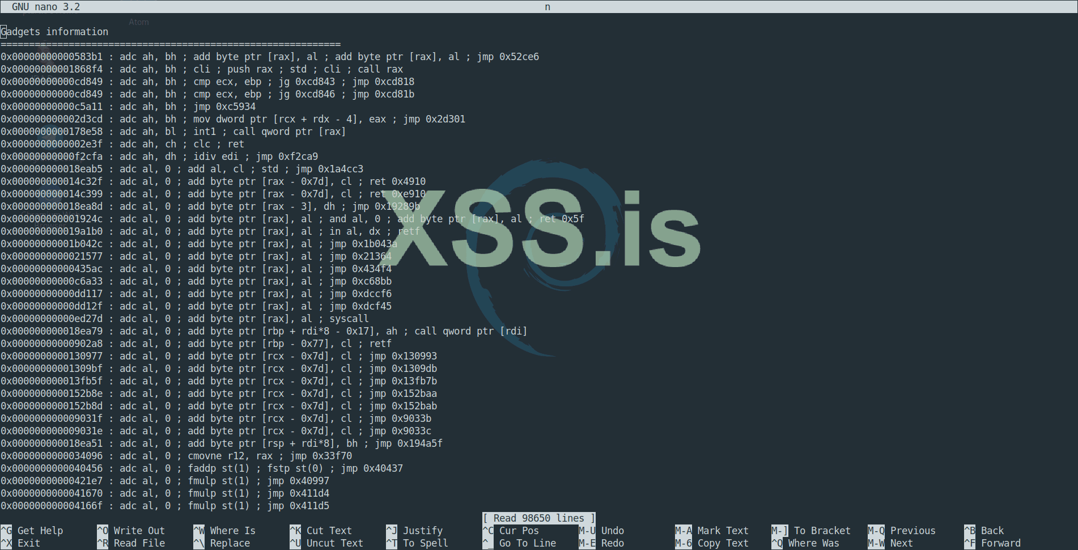Screen dimensions: 1078x550
Task: Click the Read File shortcut
Action: coord(131,543)
